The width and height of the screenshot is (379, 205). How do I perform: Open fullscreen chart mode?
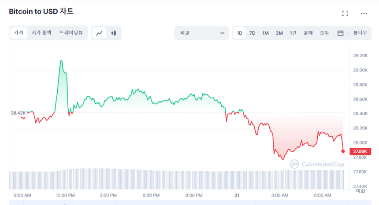pos(345,14)
